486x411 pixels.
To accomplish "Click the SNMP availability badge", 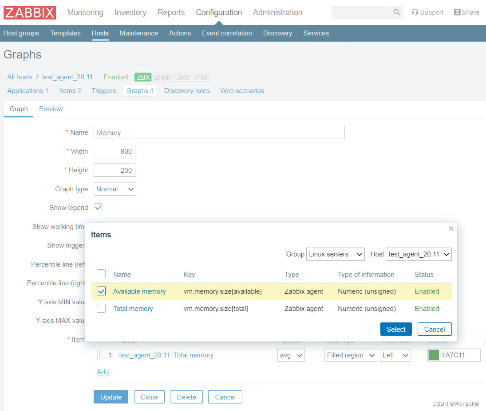I will (163, 78).
